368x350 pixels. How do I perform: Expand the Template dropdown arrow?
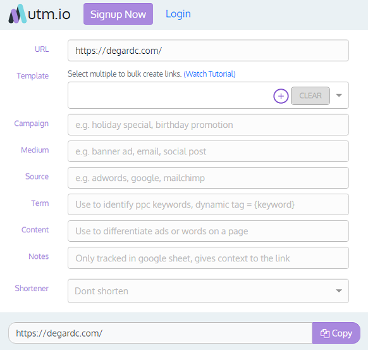pos(339,96)
